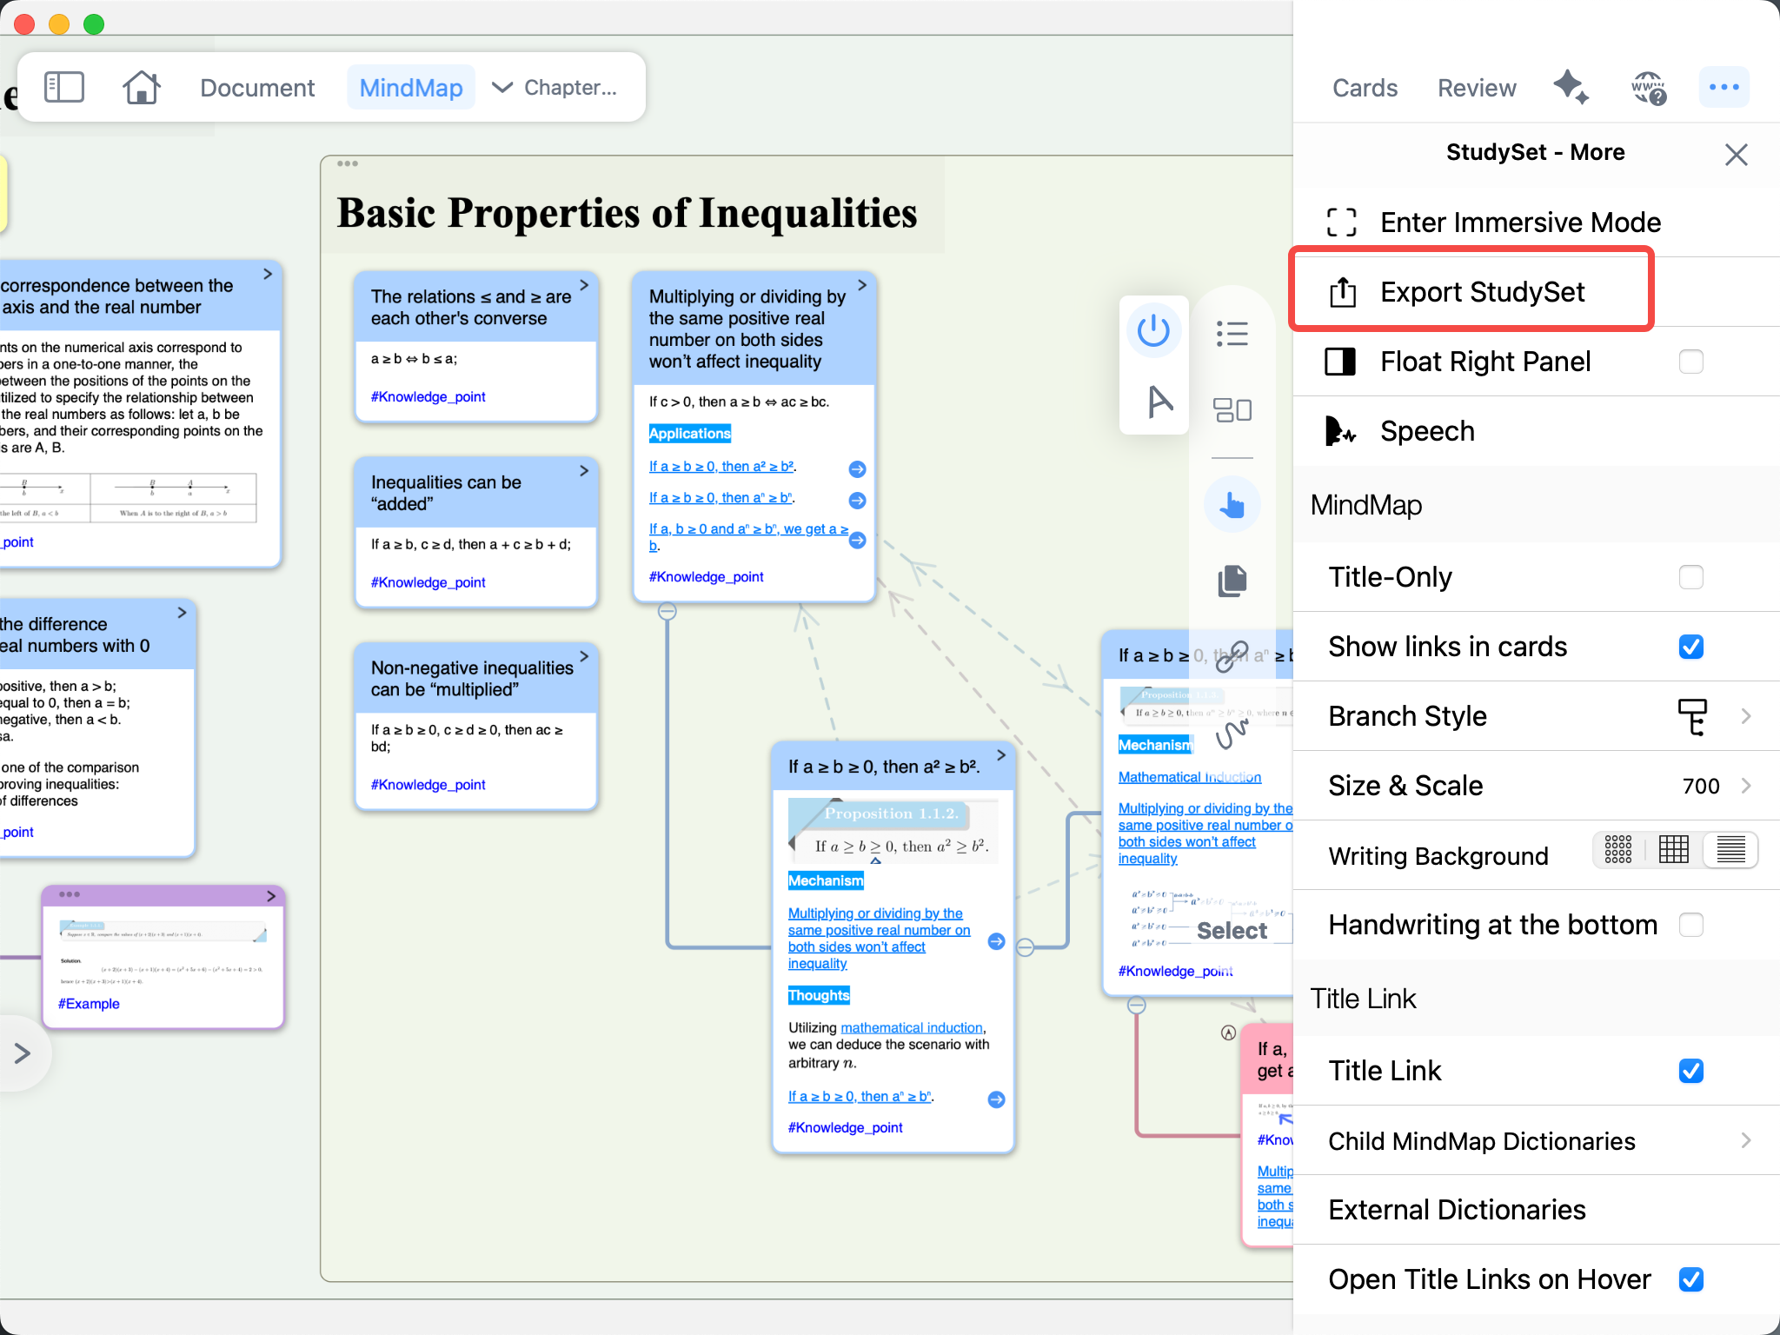Screen dimensions: 1780x1335
Task: Open the outline list icon
Action: coord(1232,334)
